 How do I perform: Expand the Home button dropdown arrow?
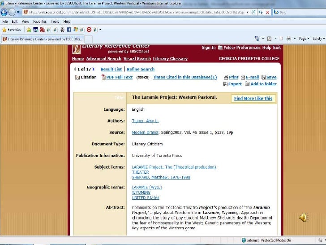tap(263, 39)
